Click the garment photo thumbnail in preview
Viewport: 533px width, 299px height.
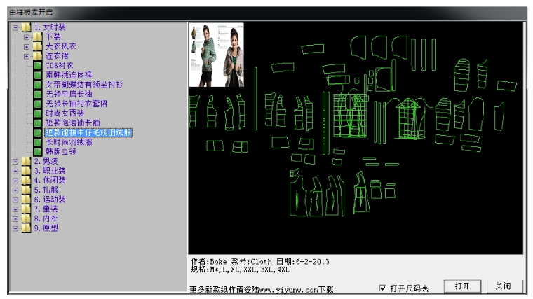point(217,54)
